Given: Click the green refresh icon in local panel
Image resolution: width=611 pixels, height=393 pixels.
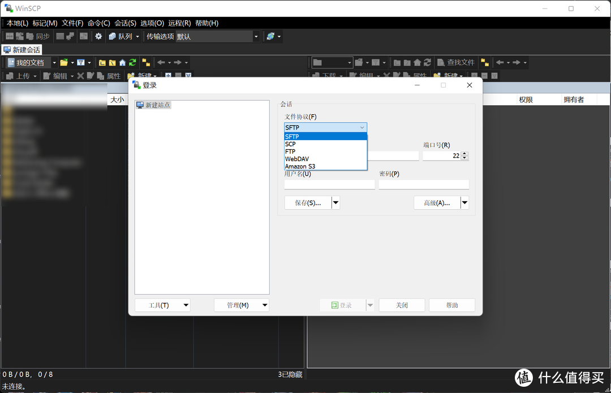Looking at the screenshot, I should [x=132, y=62].
